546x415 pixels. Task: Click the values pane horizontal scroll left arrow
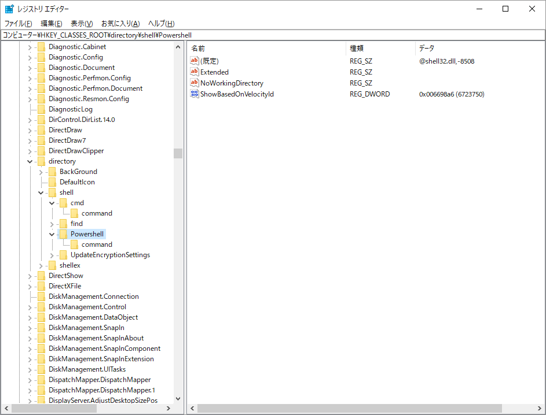pyautogui.click(x=192, y=409)
